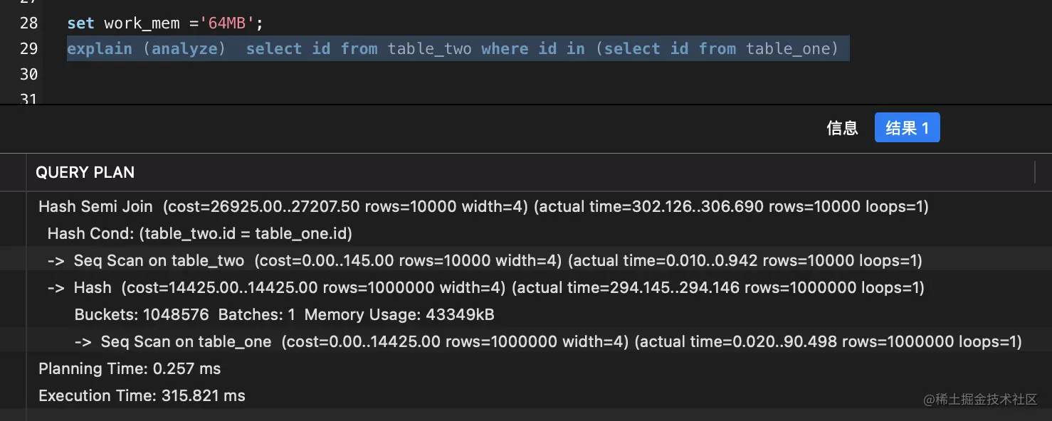Viewport: 1052px width, 421px height.
Task: Select the Hash cost=14425.00 result row
Action: tap(485, 288)
